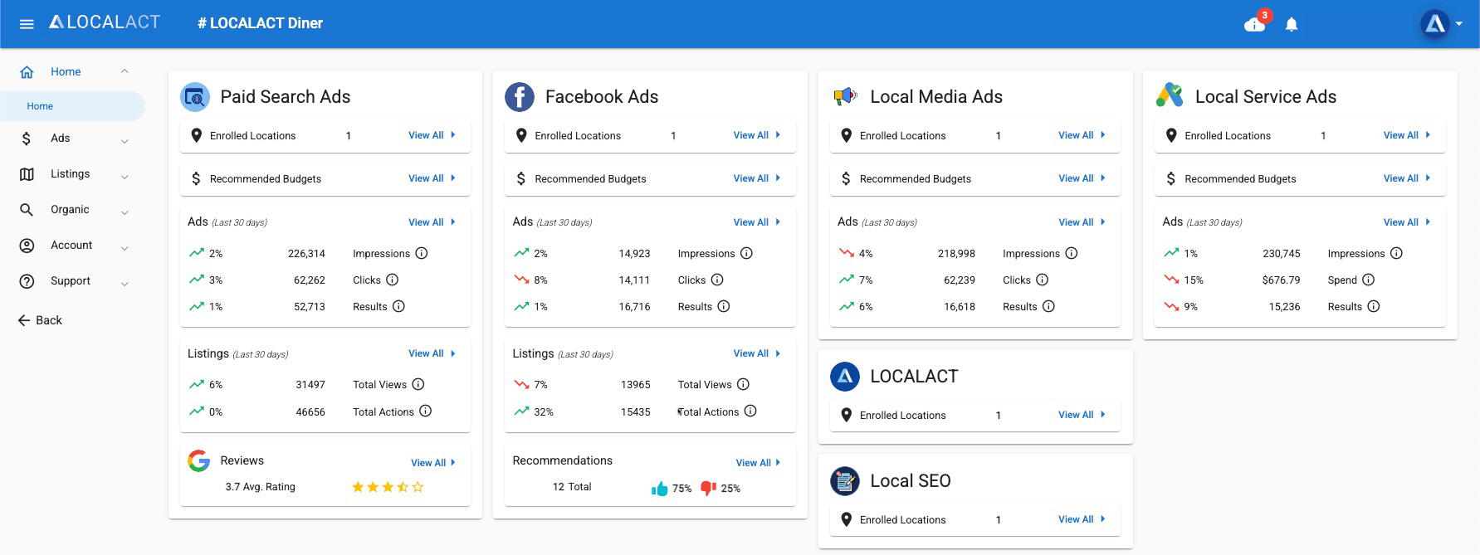The image size is (1480, 555).
Task: View all Local Media enrolled locations
Action: point(1082,135)
